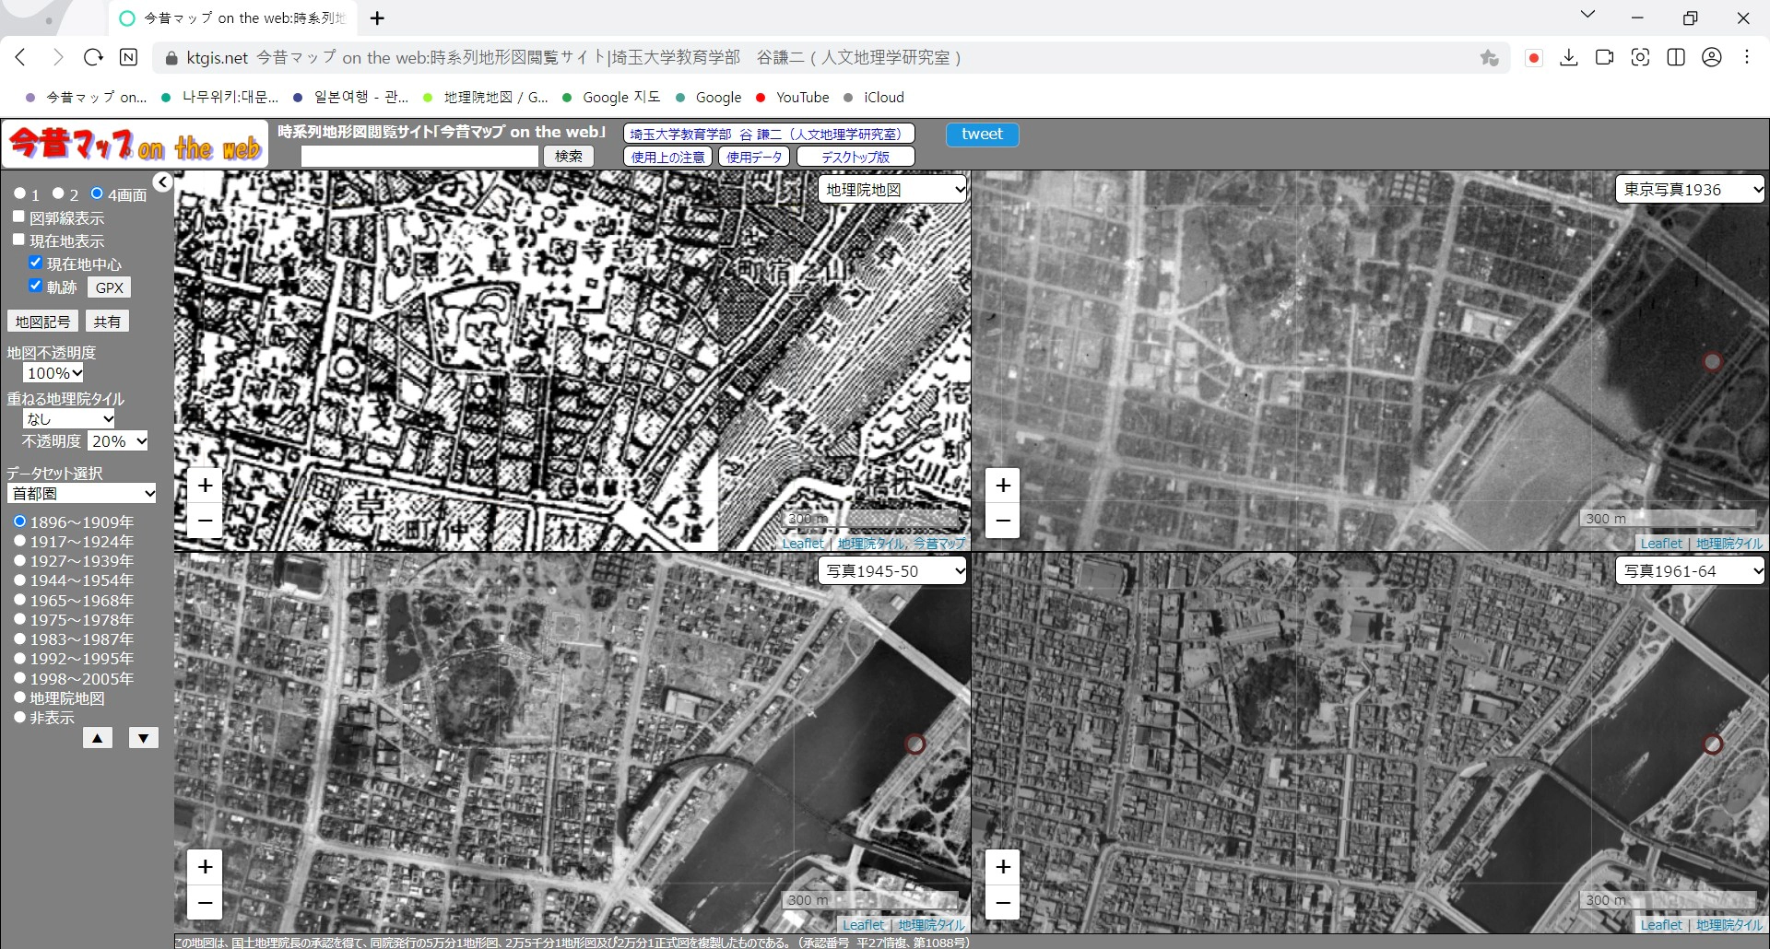
Task: Open iCloud bookmark
Action: pos(874,97)
